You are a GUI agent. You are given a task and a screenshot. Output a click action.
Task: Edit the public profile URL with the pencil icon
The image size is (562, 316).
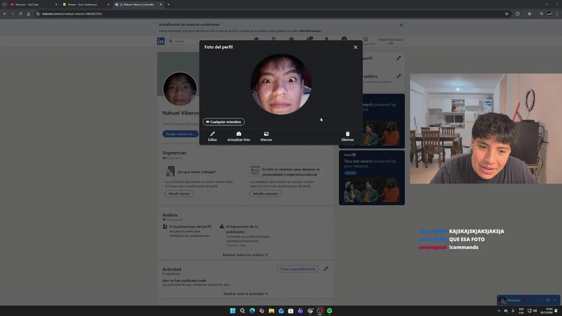point(399,76)
